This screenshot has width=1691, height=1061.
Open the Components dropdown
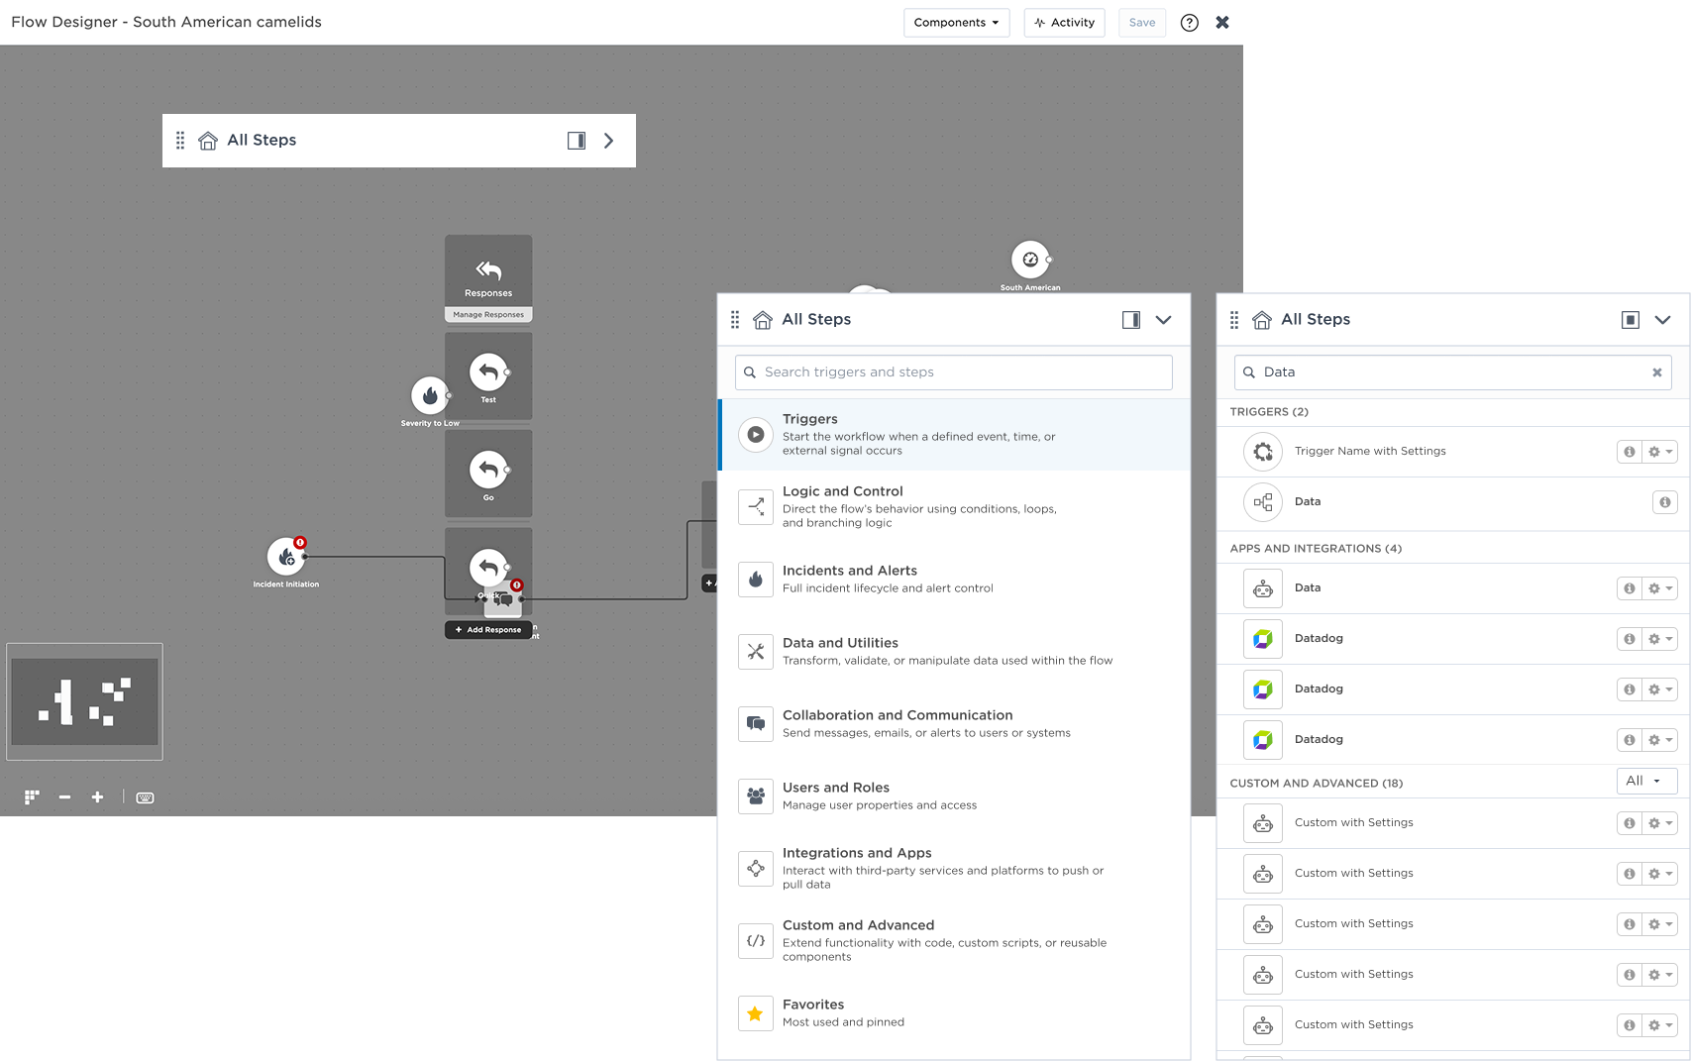pos(956,23)
